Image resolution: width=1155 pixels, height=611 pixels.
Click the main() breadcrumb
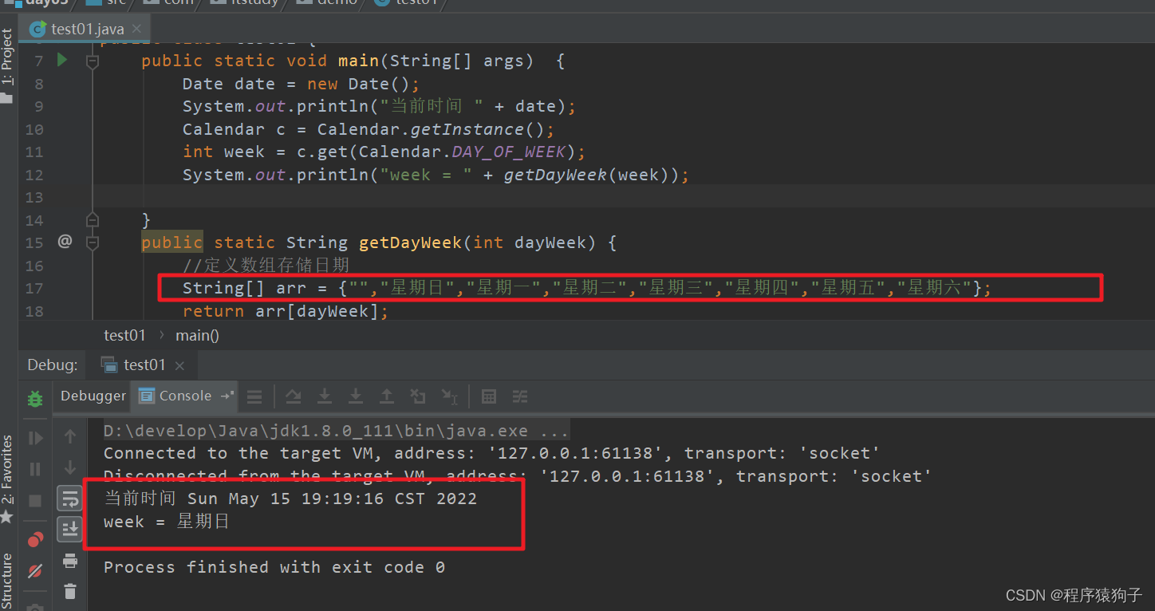197,335
